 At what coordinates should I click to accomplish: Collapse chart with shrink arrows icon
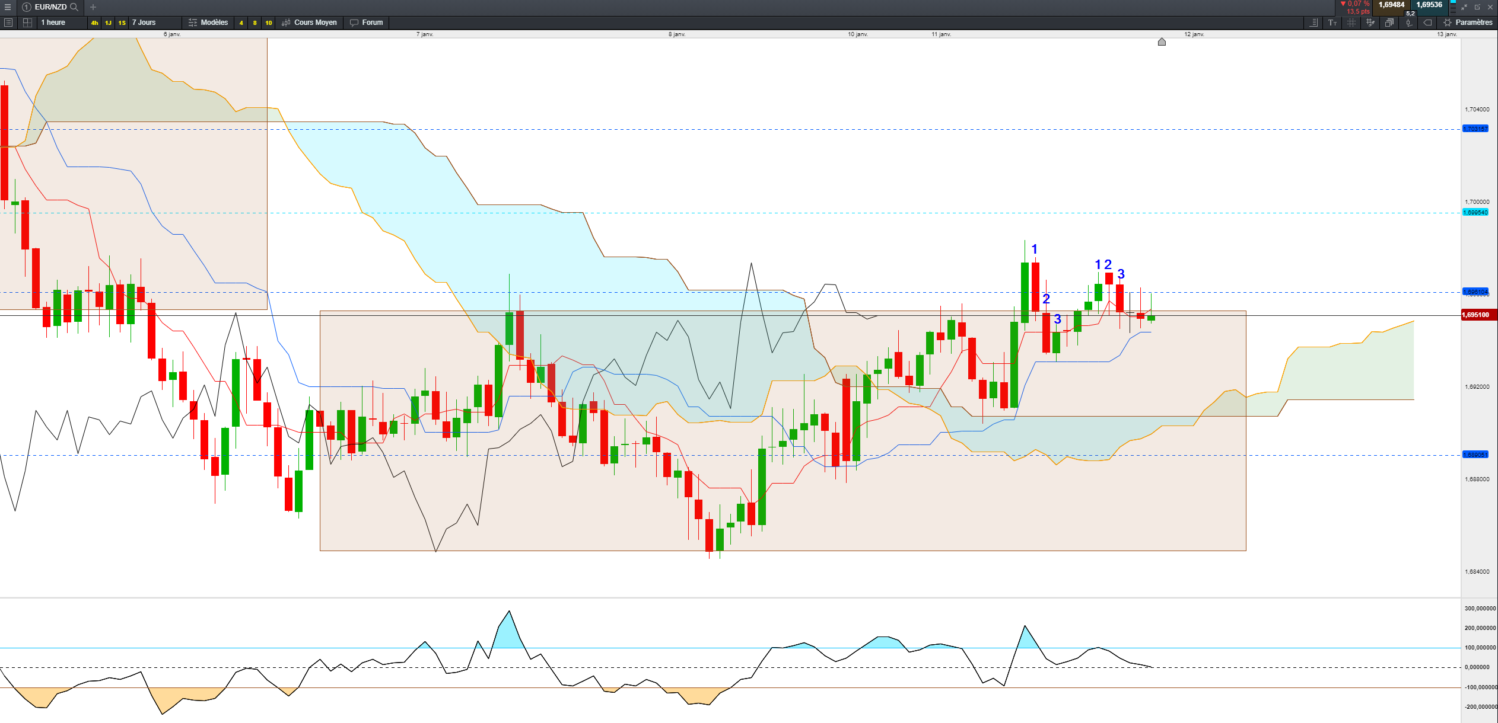click(x=1464, y=7)
